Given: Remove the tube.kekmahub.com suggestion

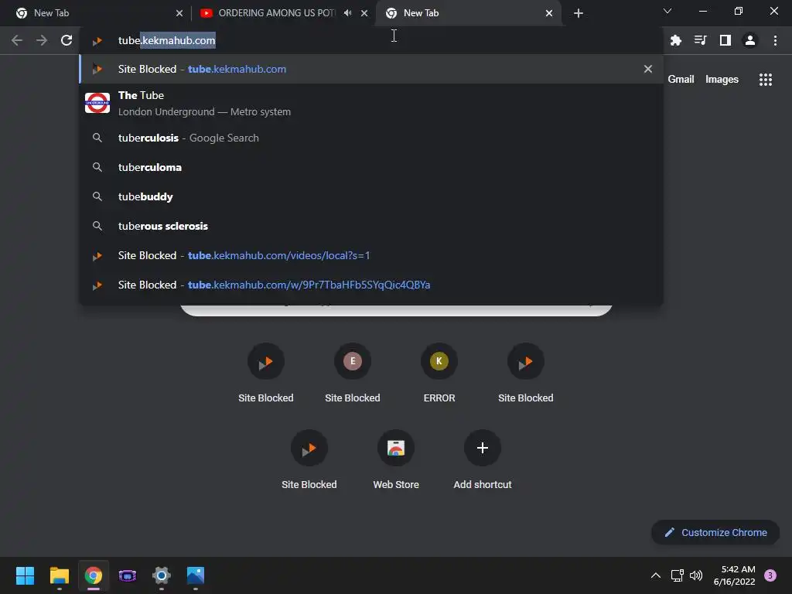Looking at the screenshot, I should tap(648, 69).
